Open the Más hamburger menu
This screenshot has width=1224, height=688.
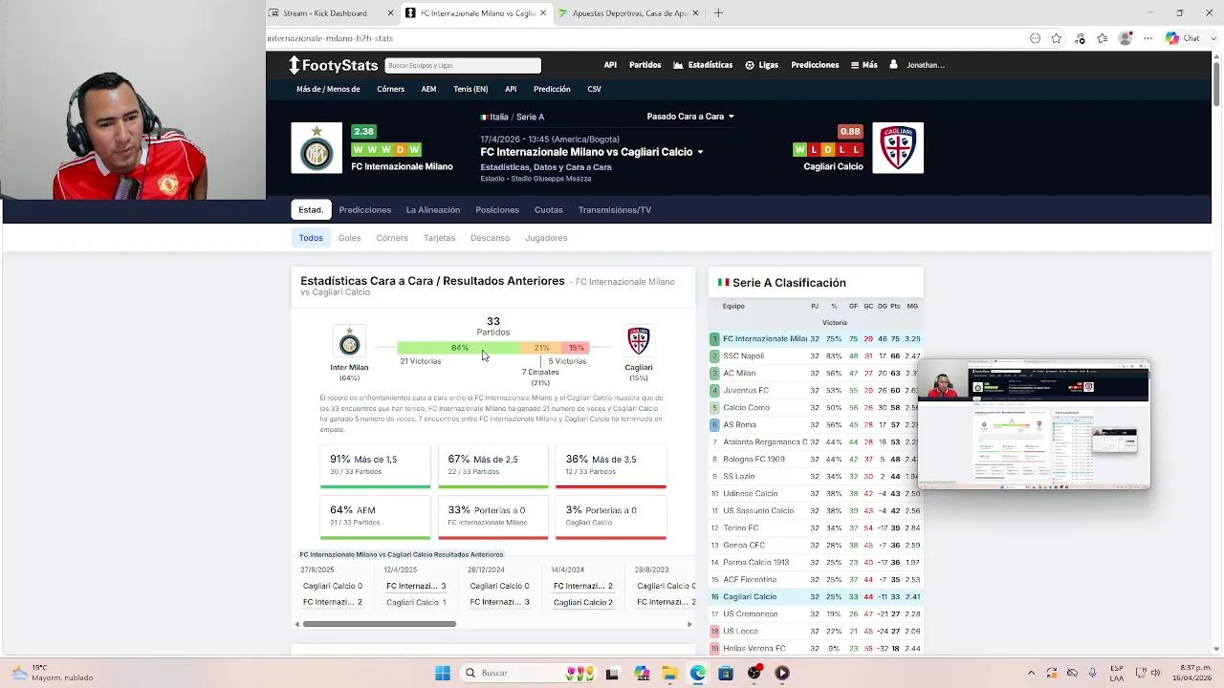coord(863,65)
